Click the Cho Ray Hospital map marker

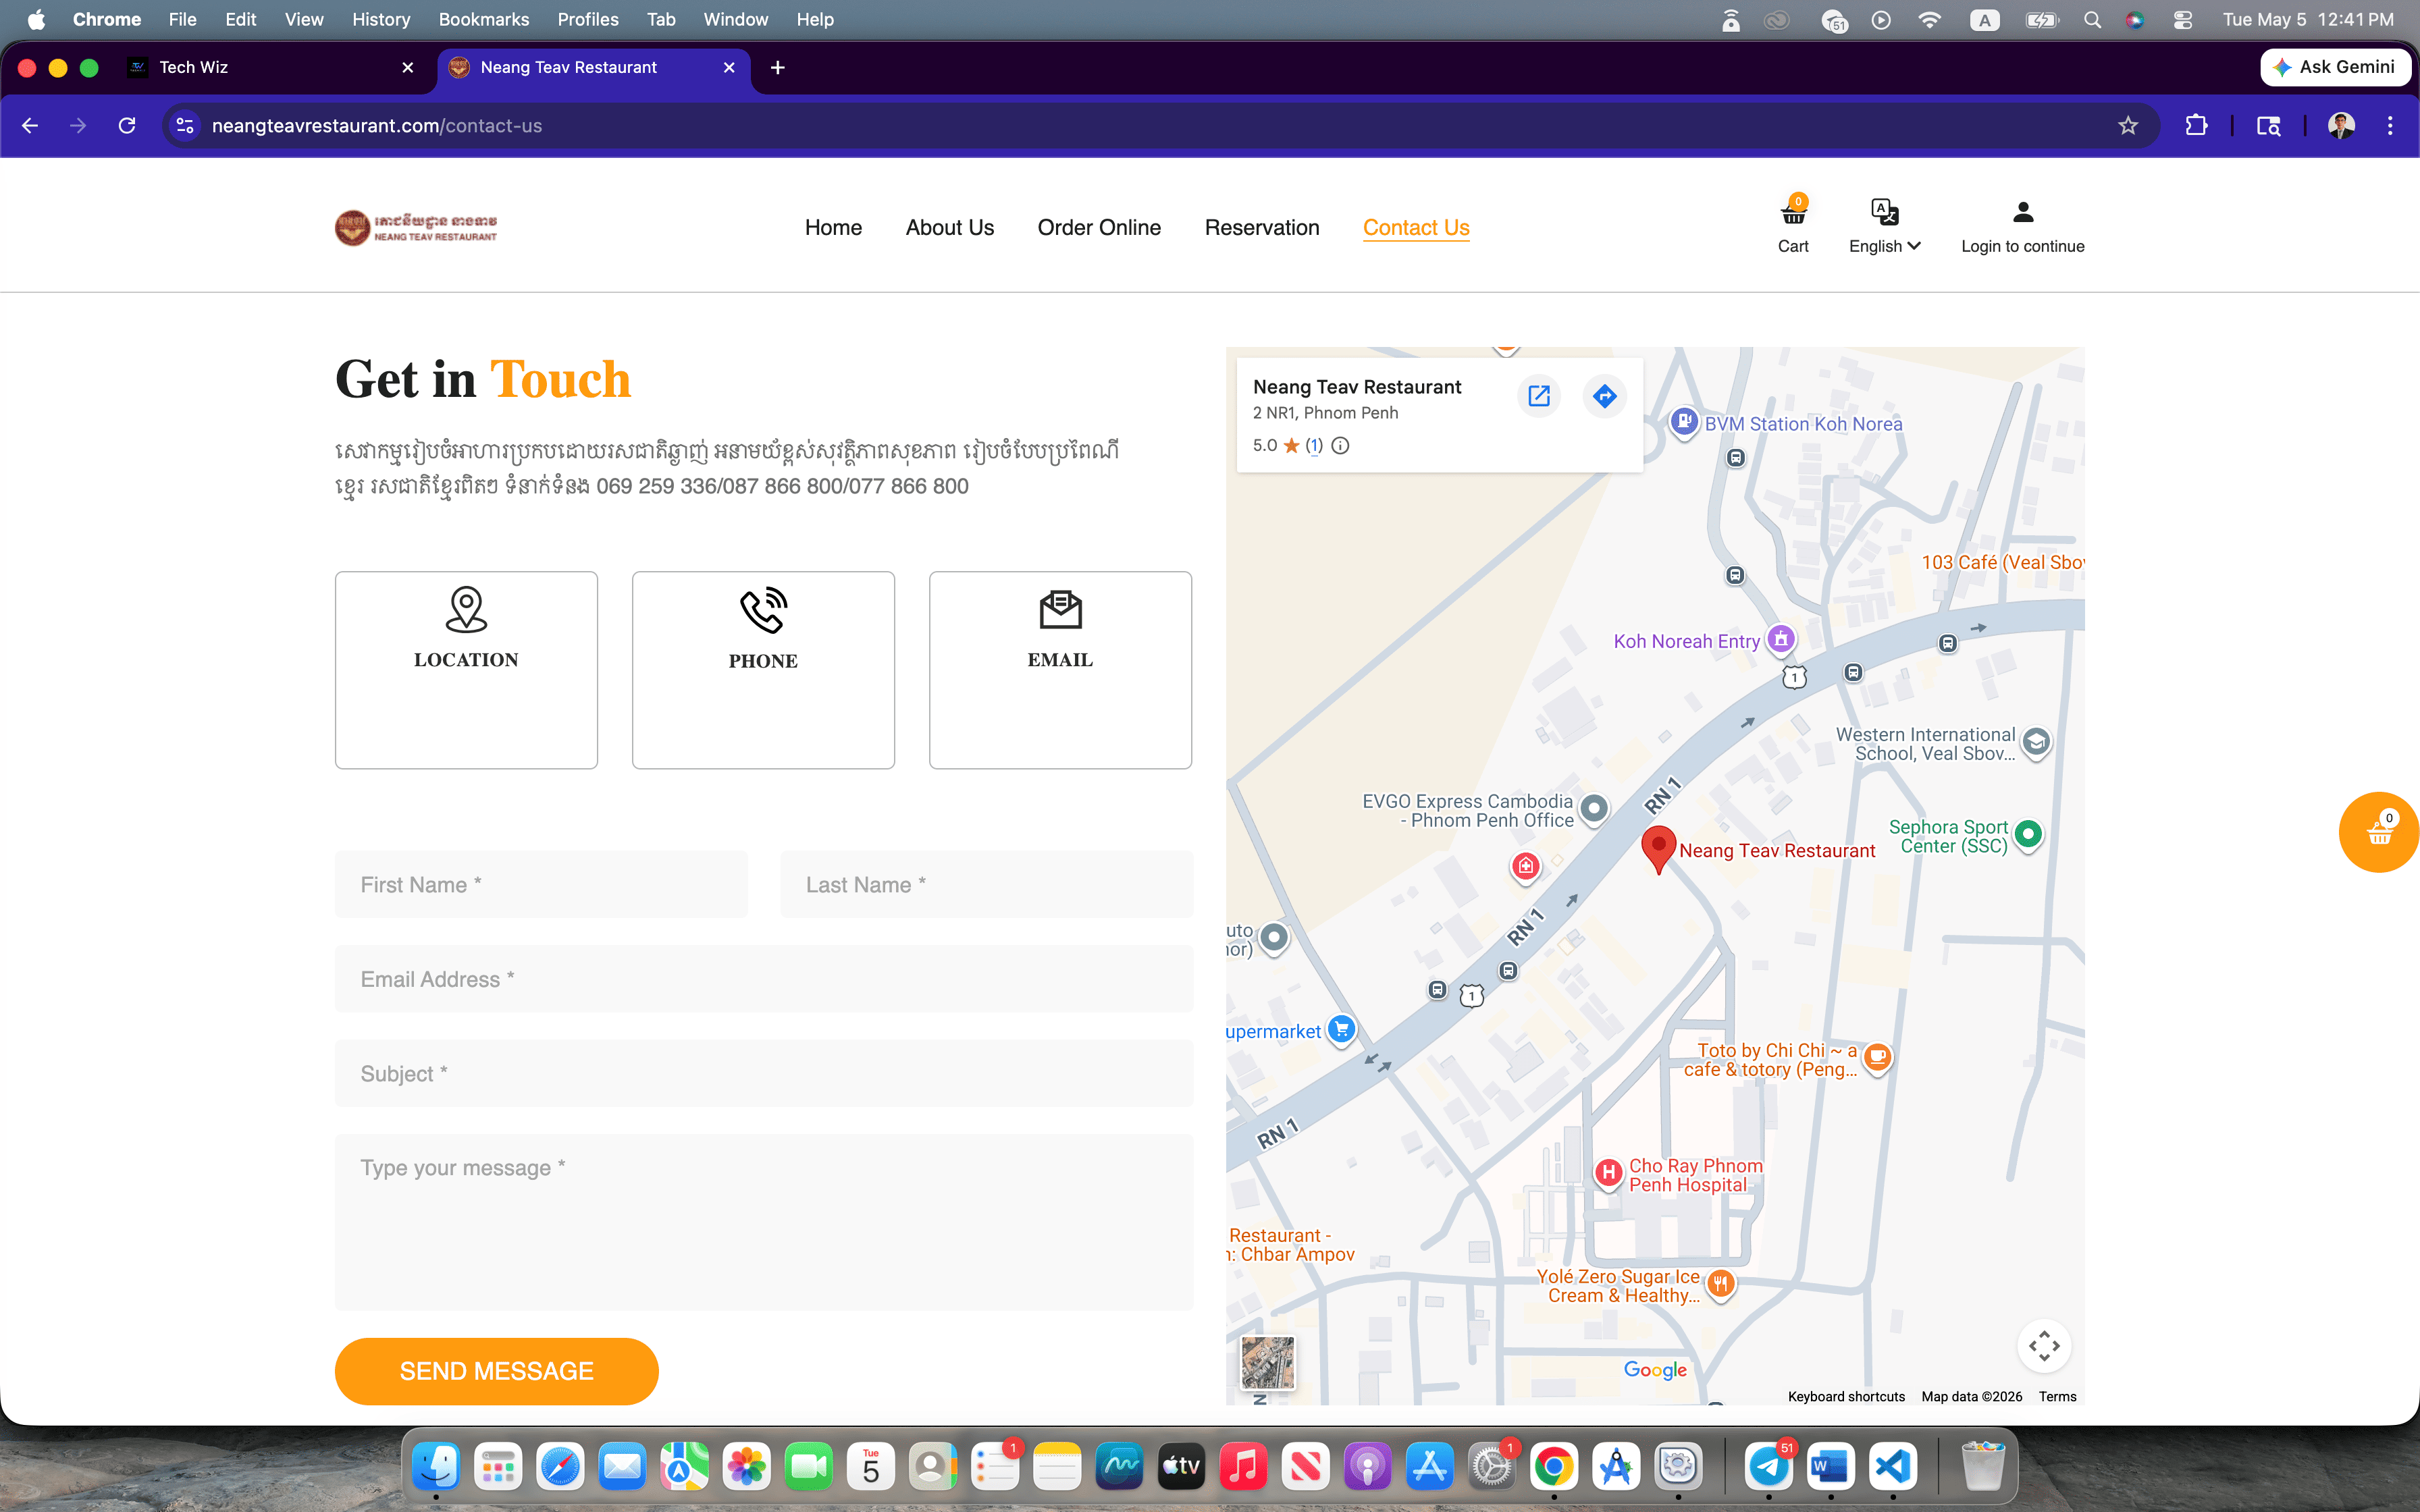1608,1173
